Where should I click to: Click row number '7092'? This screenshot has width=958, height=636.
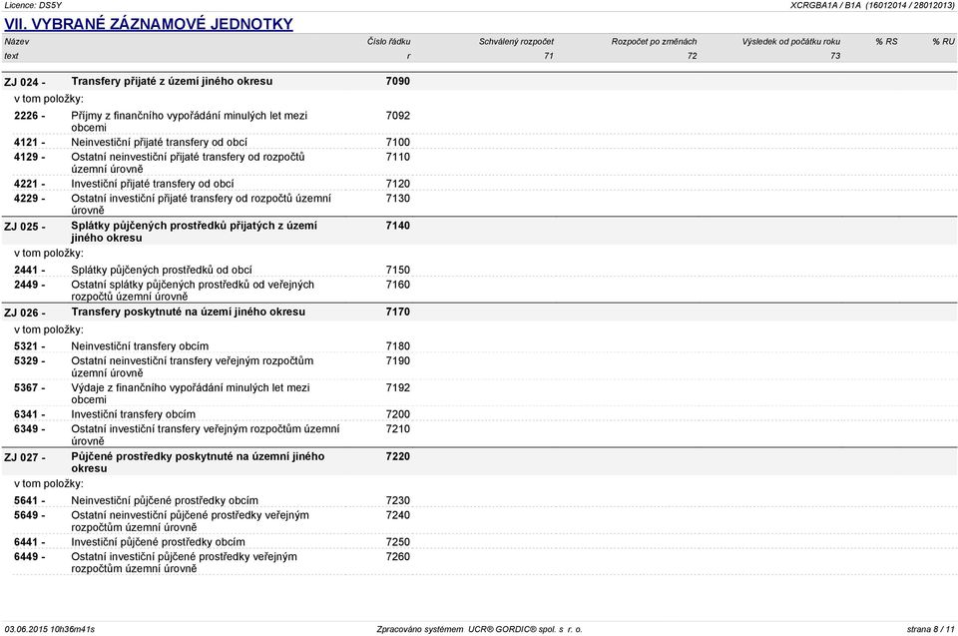398,116
